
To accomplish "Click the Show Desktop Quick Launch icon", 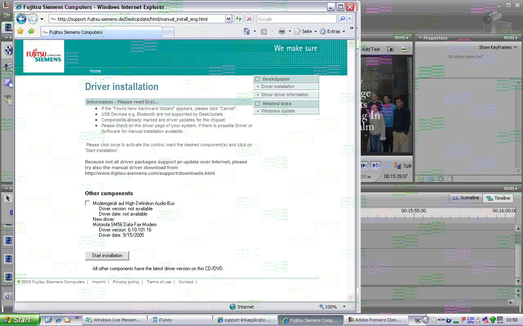I will (x=48, y=320).
